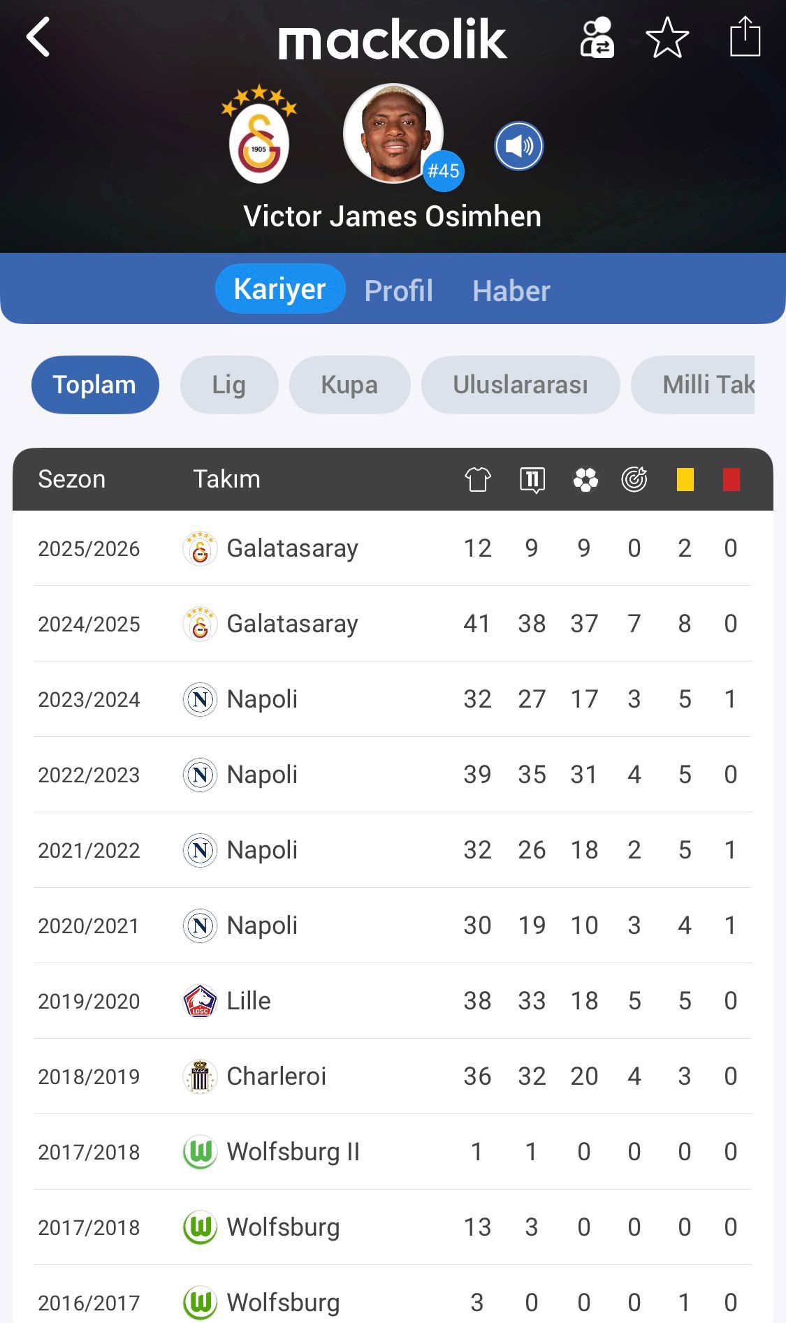This screenshot has height=1323, width=786.
Task: Select the Kariyer tab
Action: pyautogui.click(x=279, y=289)
